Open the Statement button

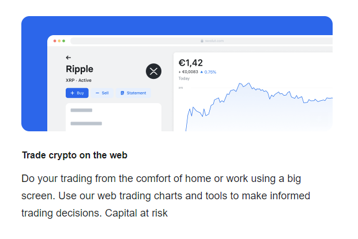tap(133, 93)
